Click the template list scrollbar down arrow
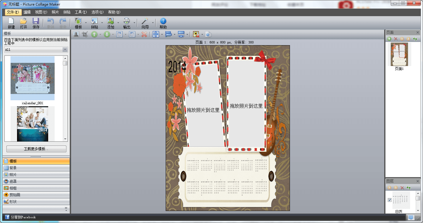The height and width of the screenshot is (223, 423). [x=65, y=139]
